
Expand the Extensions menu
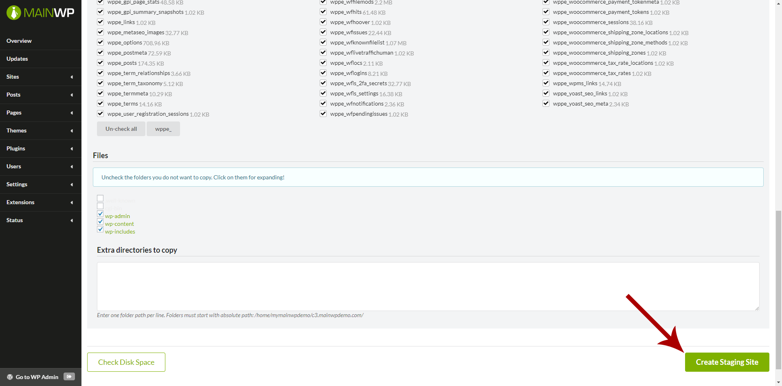pyautogui.click(x=41, y=202)
